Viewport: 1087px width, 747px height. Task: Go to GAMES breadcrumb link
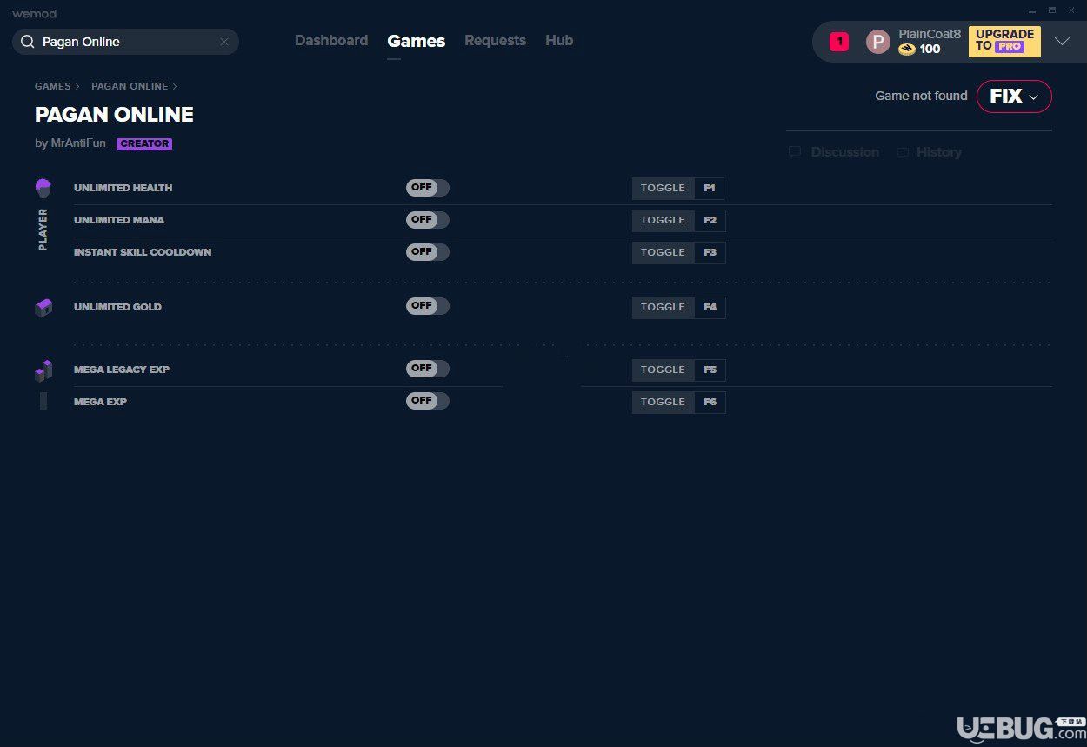click(x=52, y=87)
